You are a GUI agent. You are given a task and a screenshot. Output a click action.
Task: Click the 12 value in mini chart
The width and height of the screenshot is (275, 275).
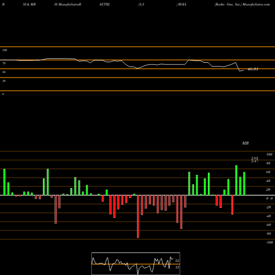tap(177, 267)
